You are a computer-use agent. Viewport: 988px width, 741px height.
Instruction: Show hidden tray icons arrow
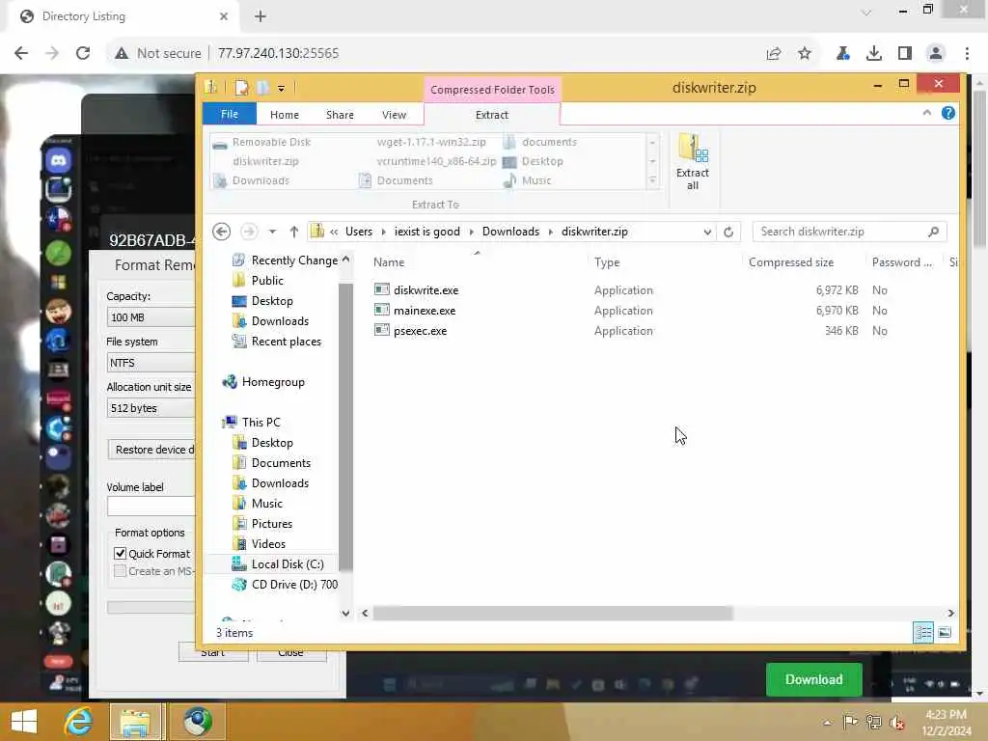click(x=827, y=723)
